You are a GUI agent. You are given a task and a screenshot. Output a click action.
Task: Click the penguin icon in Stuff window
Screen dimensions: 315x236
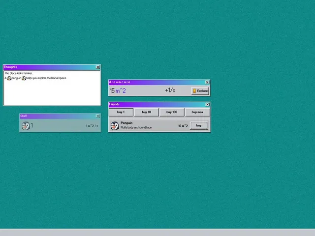coord(26,126)
